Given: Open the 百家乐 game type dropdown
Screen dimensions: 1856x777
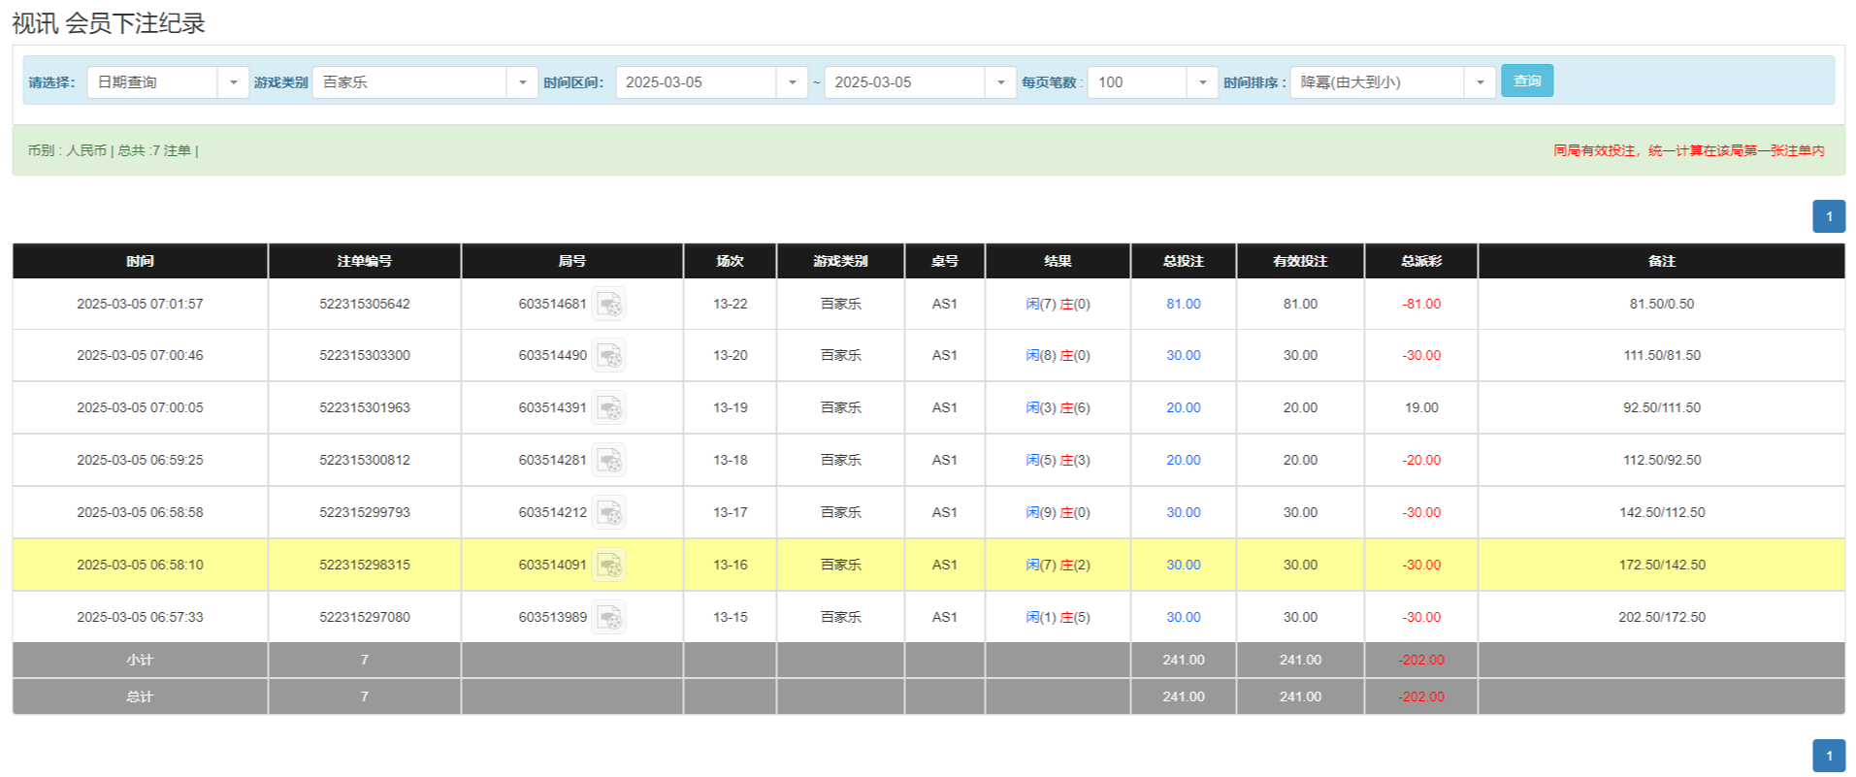Looking at the screenshot, I should coord(522,82).
